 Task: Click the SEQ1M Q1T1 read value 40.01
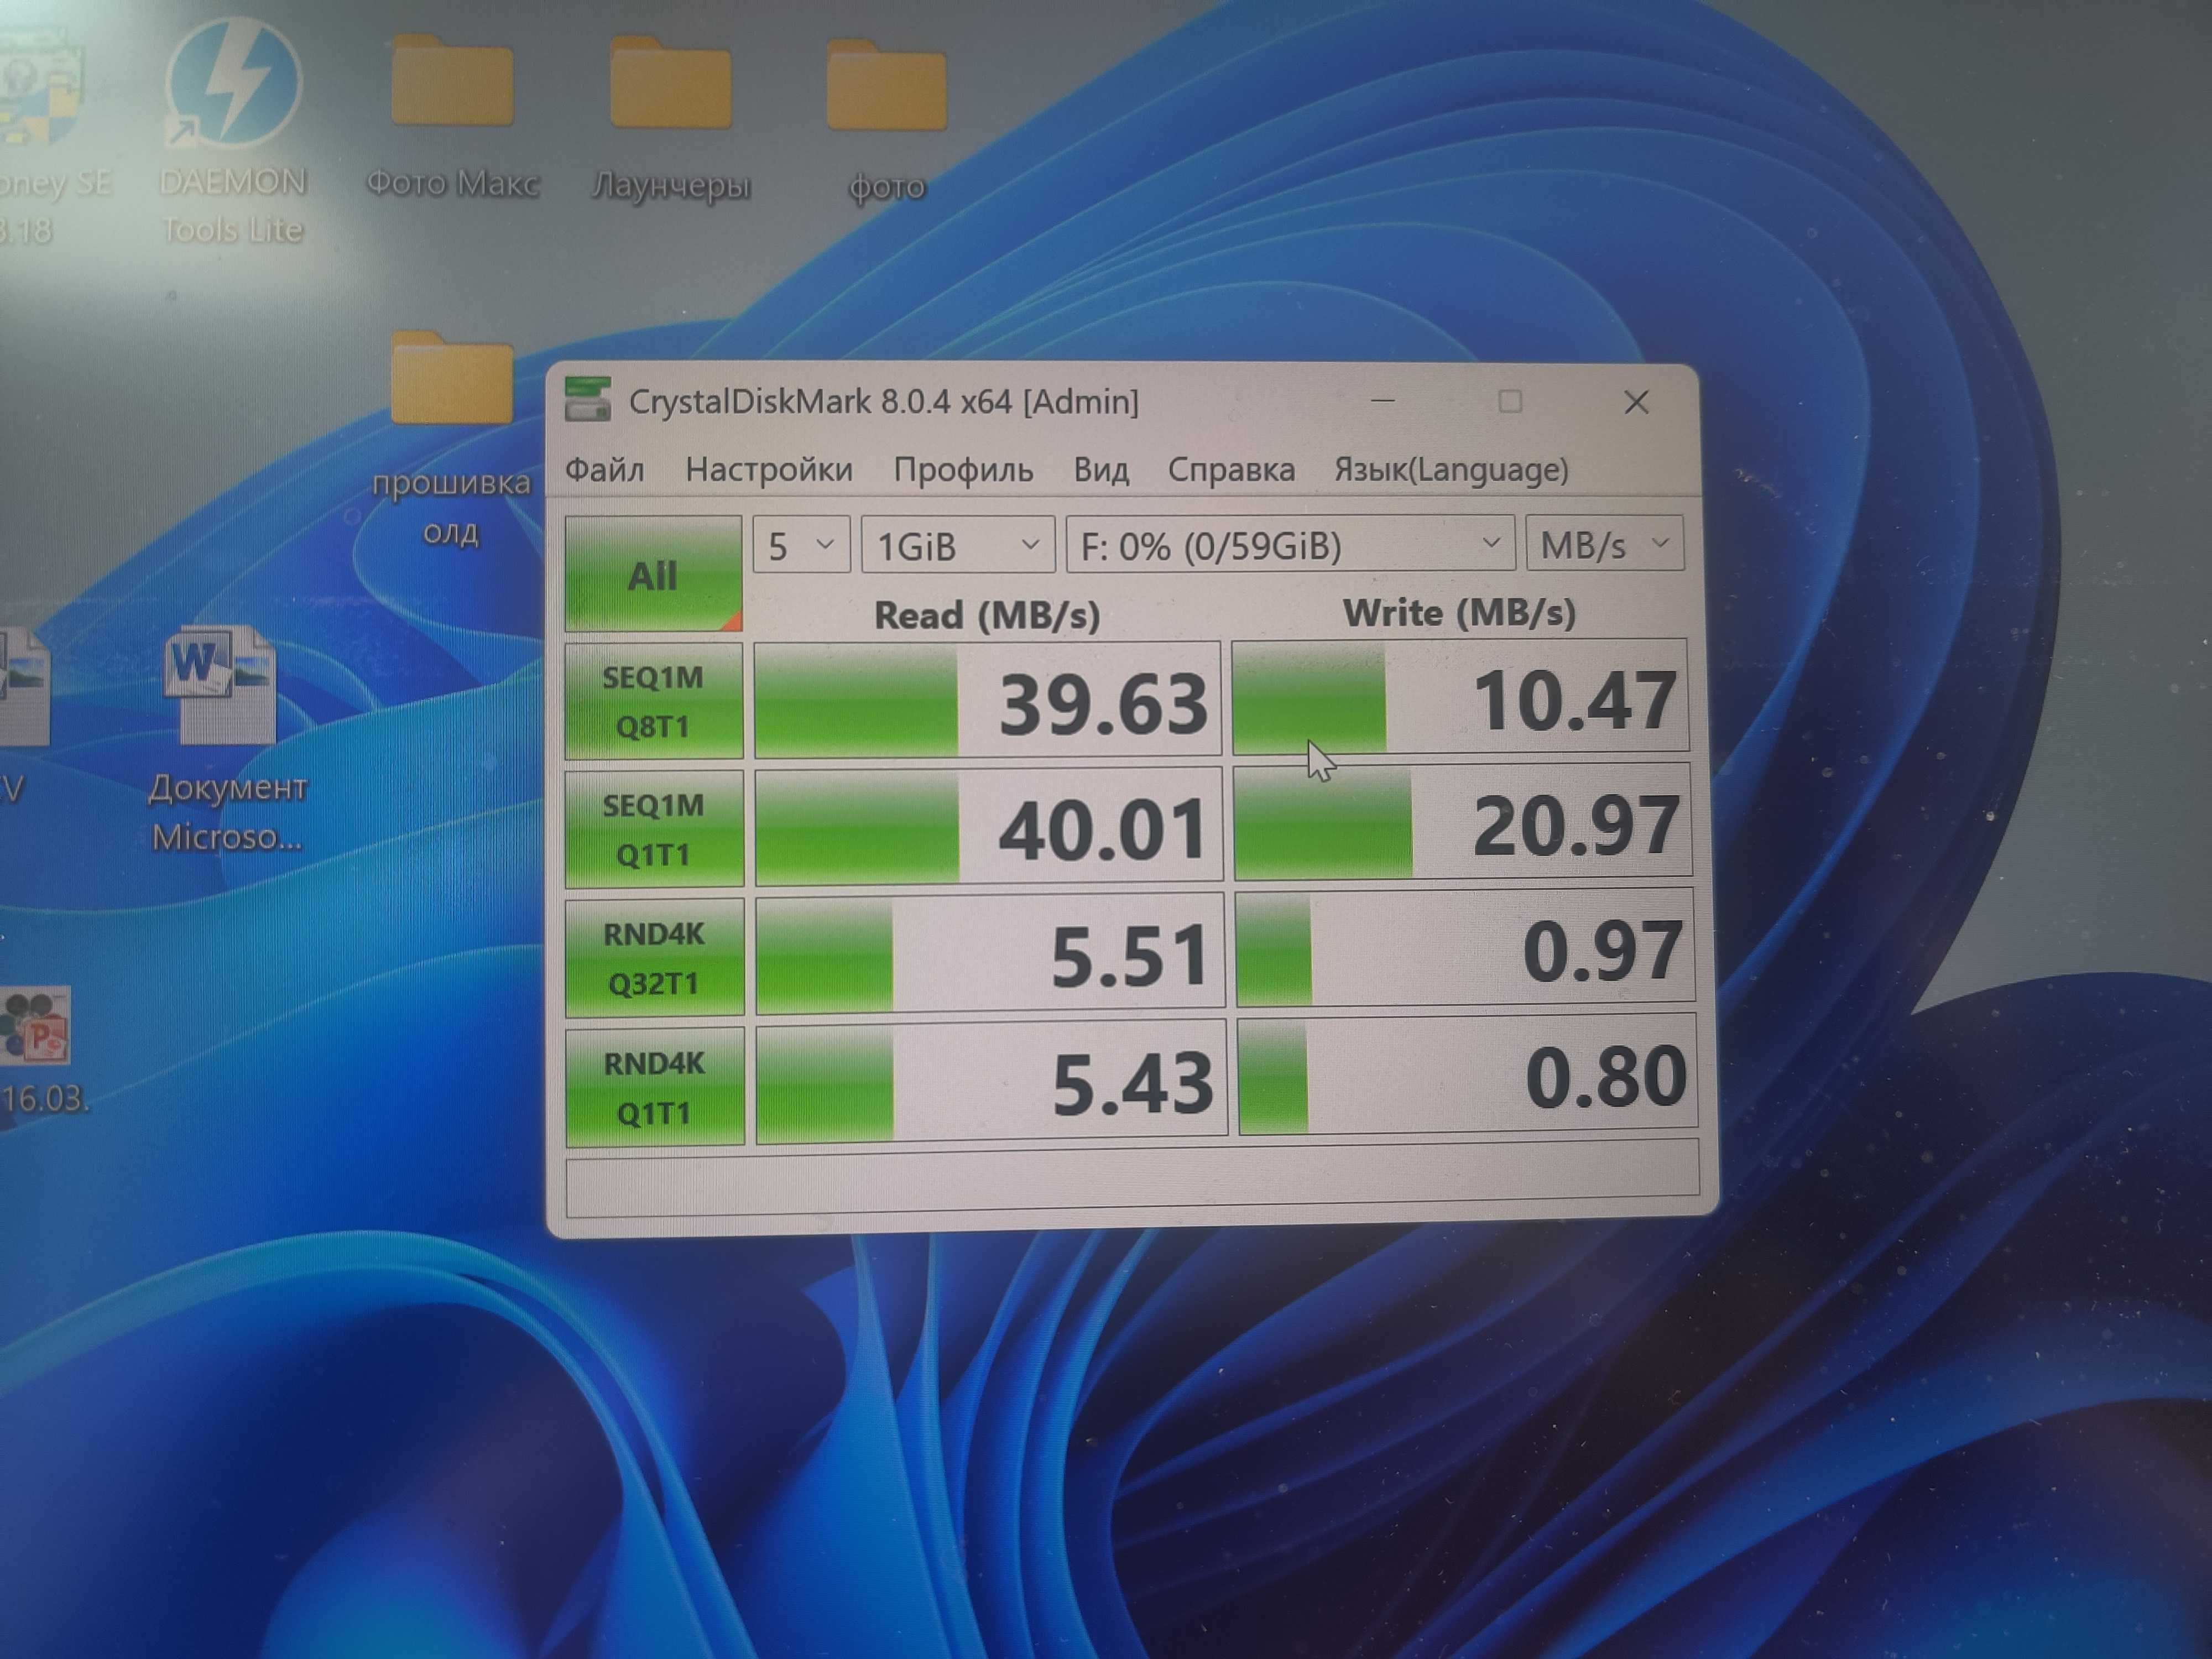989,826
